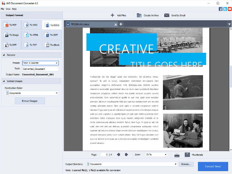Viewport: 232px width, 174px height.
Task: Go to previous page arrow
Action: [119, 155]
